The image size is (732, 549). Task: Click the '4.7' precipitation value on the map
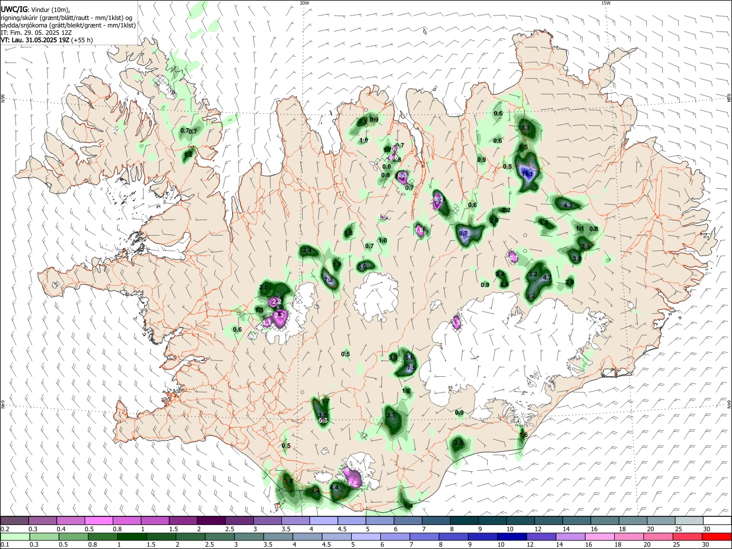point(547,278)
